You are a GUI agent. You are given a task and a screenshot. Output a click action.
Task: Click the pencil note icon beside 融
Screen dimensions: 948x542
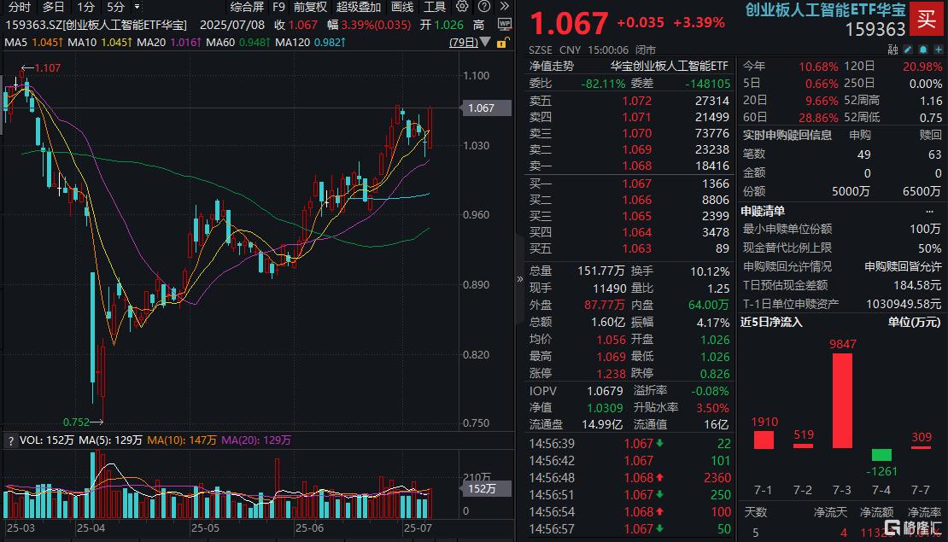pos(908,50)
